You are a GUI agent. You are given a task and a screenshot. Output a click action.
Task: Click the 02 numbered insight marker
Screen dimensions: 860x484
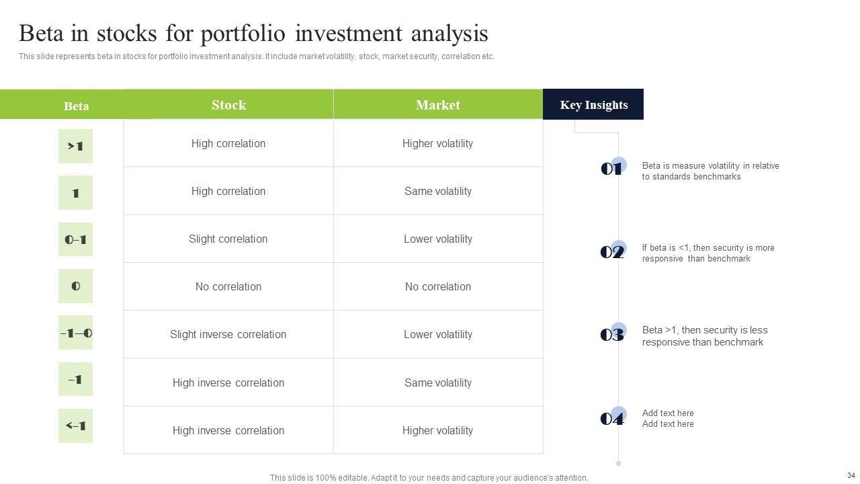(x=612, y=252)
